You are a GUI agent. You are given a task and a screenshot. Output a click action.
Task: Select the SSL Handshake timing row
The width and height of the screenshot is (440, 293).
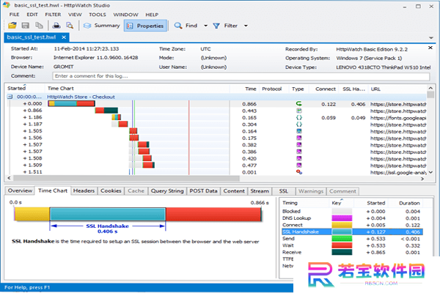[x=352, y=232]
